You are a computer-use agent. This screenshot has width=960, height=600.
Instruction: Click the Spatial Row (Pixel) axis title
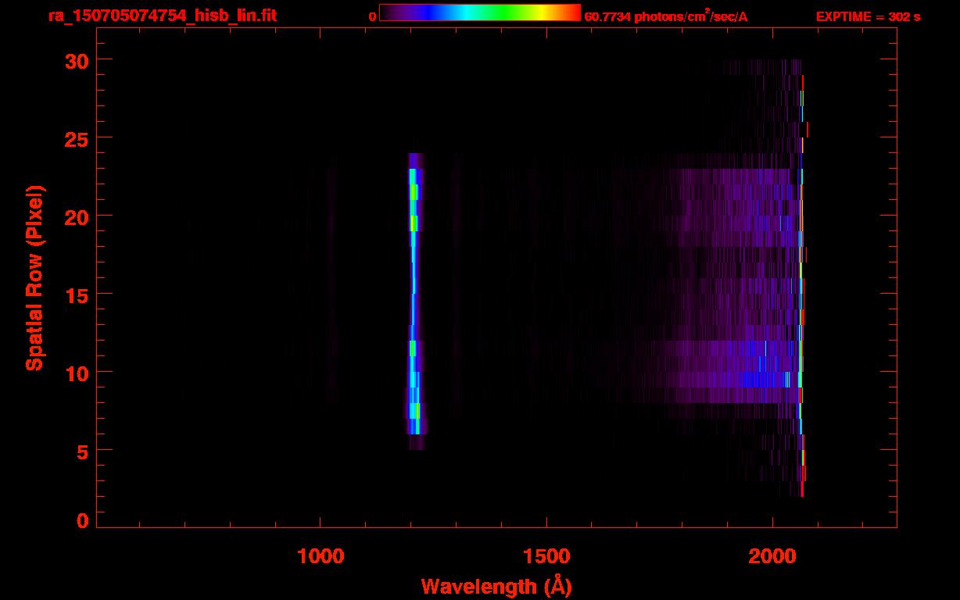click(x=34, y=277)
